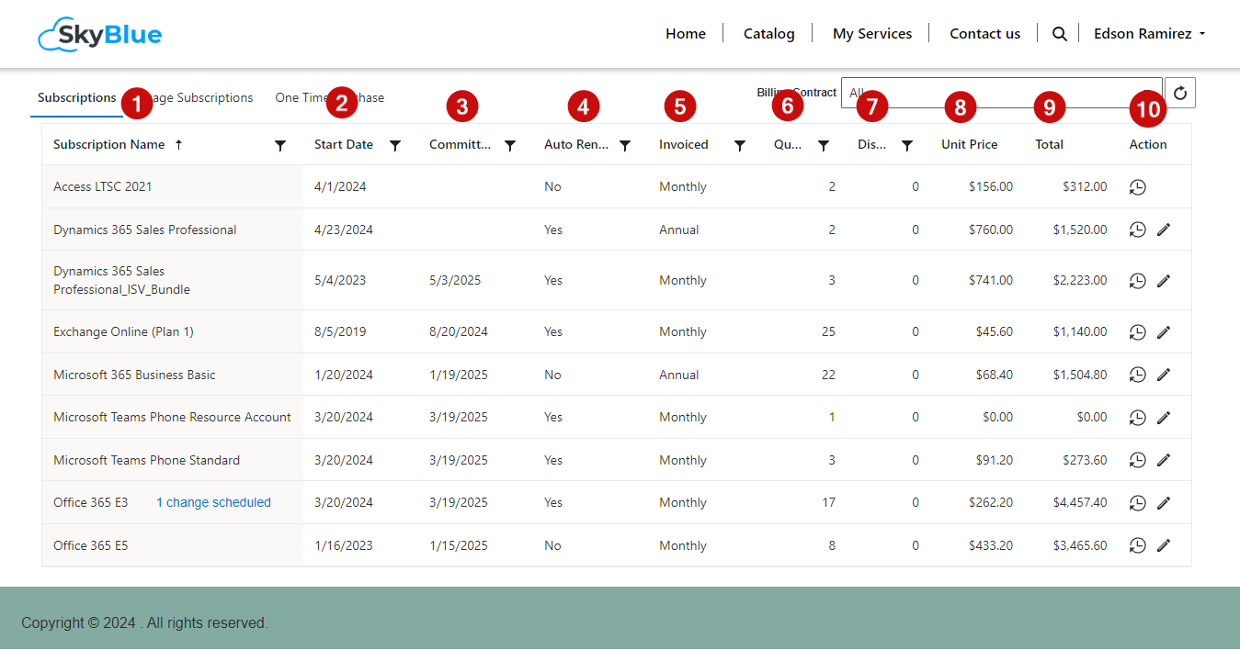View history for Office 365 E5

1137,545
